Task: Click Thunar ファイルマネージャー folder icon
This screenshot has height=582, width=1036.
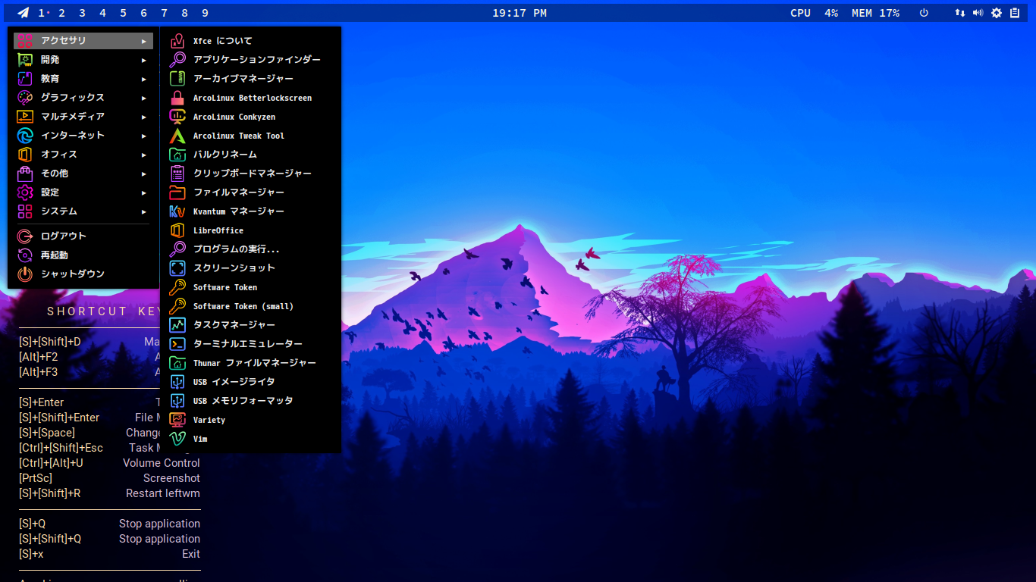Action: 177,363
